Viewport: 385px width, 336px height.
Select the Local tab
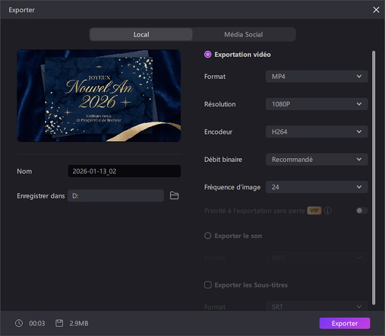141,34
